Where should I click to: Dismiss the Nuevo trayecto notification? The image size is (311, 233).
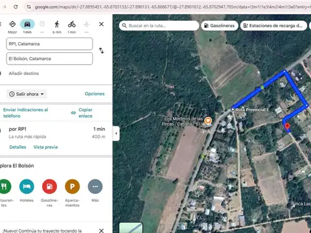point(101,230)
